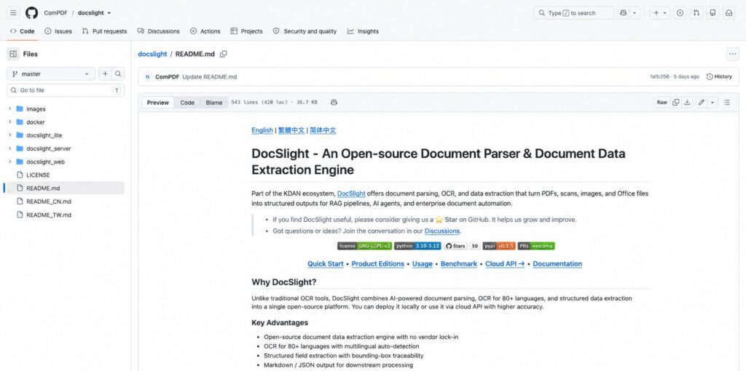Open the Insights tab
Viewport: 746px width, 371px height.
pos(363,31)
